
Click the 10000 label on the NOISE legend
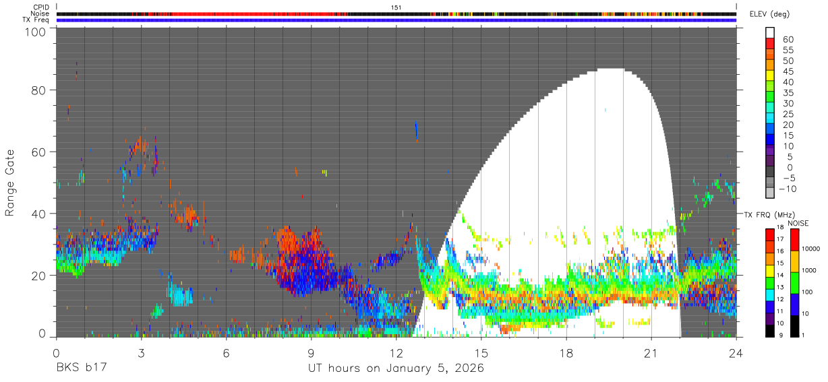point(810,249)
